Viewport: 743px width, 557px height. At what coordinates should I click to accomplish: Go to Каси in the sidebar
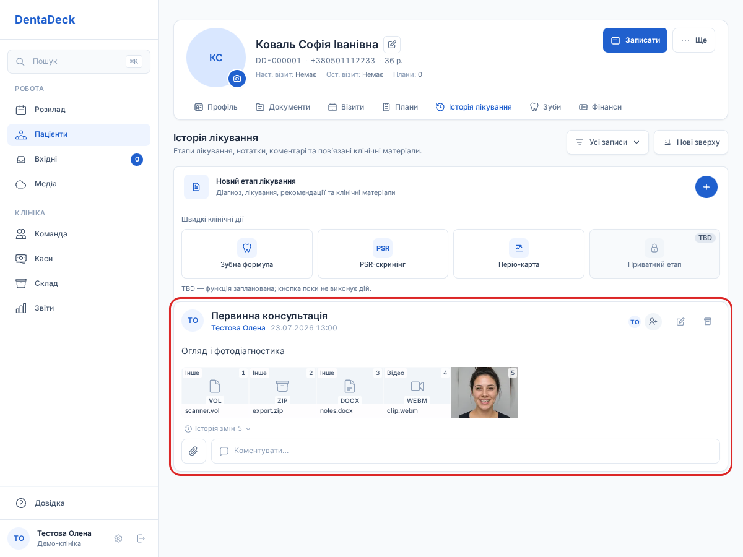(79, 259)
